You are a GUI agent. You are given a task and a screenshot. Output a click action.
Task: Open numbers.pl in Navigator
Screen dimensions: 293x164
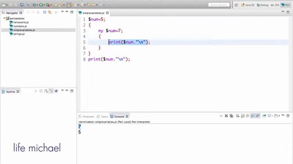click(20, 26)
